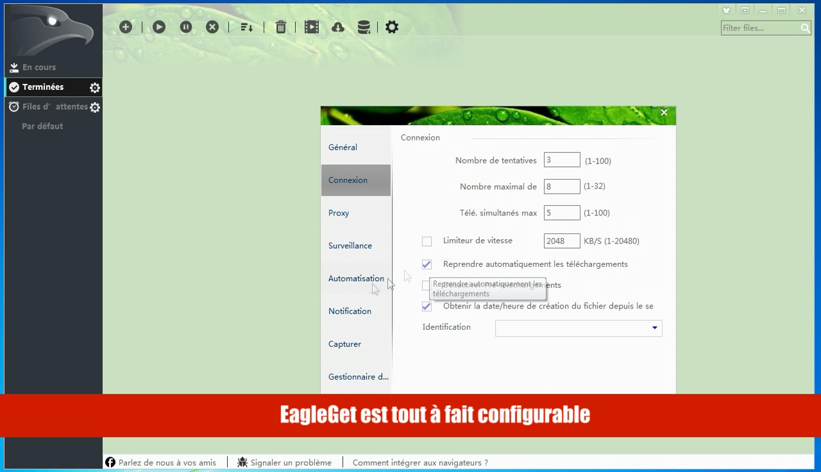Viewport: 821px width, 472px height.
Task: Close the settings dialog with its X
Action: pyautogui.click(x=664, y=112)
